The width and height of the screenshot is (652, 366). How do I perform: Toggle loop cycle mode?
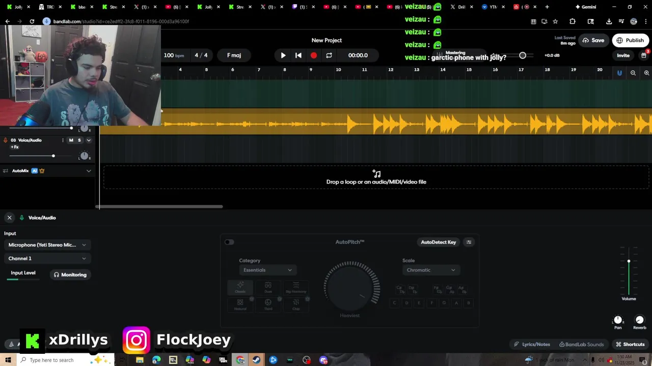[x=329, y=55]
